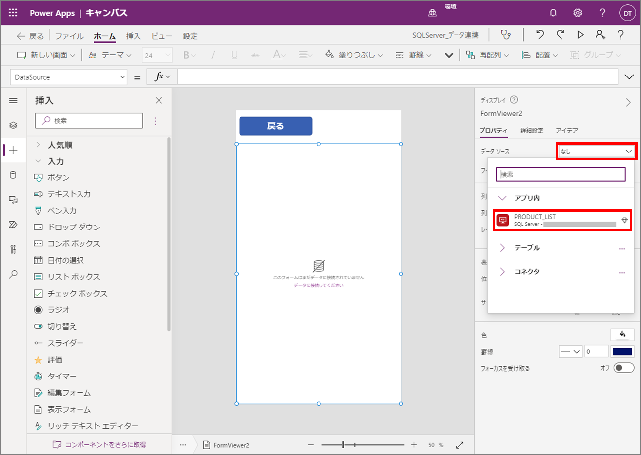Close the 挿入 insert pane

pos(159,101)
